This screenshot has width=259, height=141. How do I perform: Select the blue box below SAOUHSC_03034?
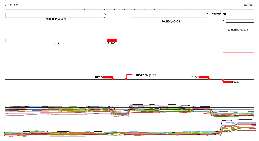[170, 41]
